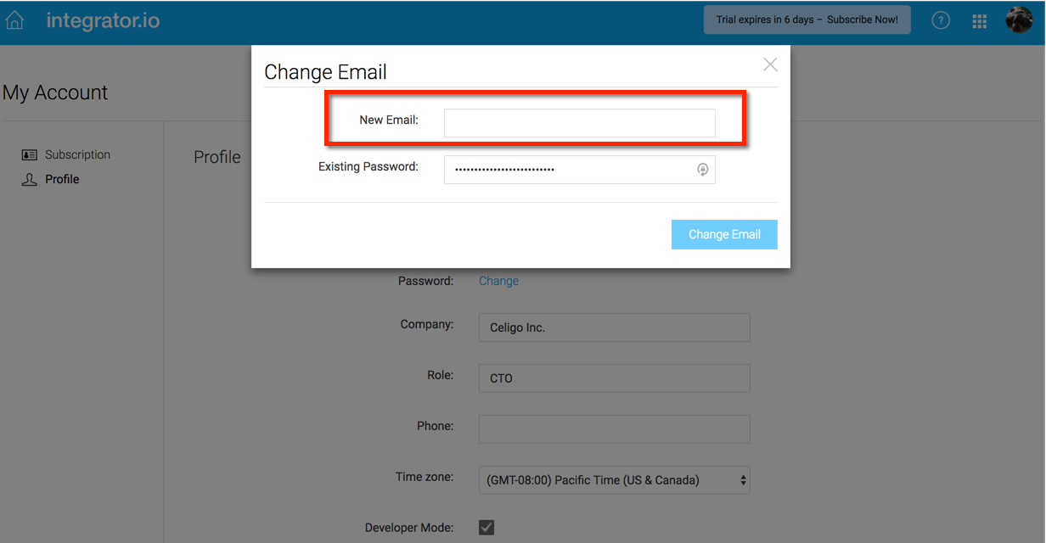
Task: Click the Subscription card icon in sidebar
Action: (x=30, y=155)
